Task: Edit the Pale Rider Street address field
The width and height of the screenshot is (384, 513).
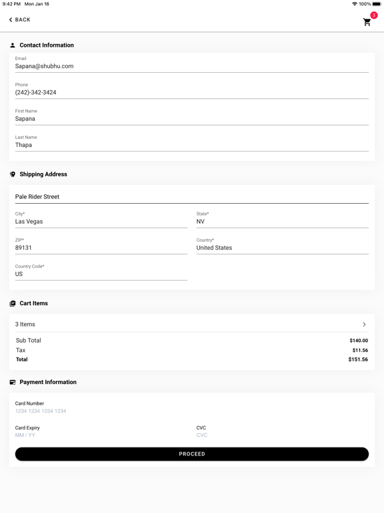Action: [192, 196]
